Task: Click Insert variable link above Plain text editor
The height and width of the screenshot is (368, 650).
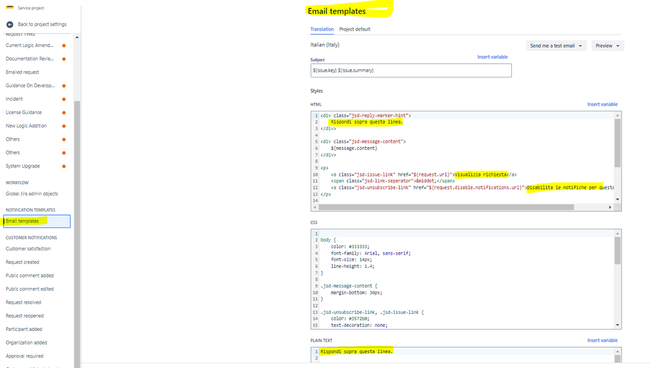Action: 602,340
